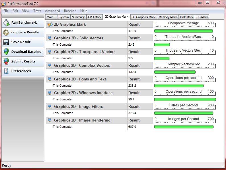Select the 2D Graphics Mark tab
Viewport: 226px width, 170px height.
[x=116, y=17]
